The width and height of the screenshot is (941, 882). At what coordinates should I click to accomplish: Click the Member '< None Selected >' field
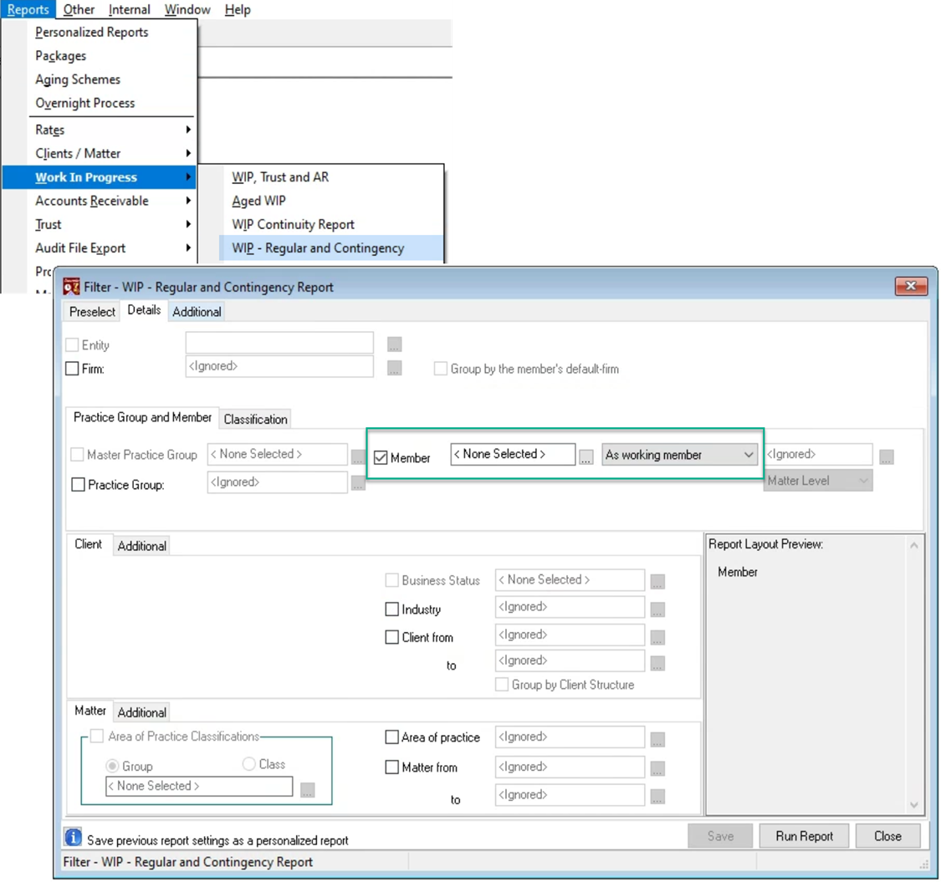click(x=513, y=454)
